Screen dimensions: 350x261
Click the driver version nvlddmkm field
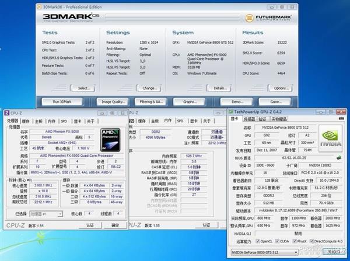point(298,210)
